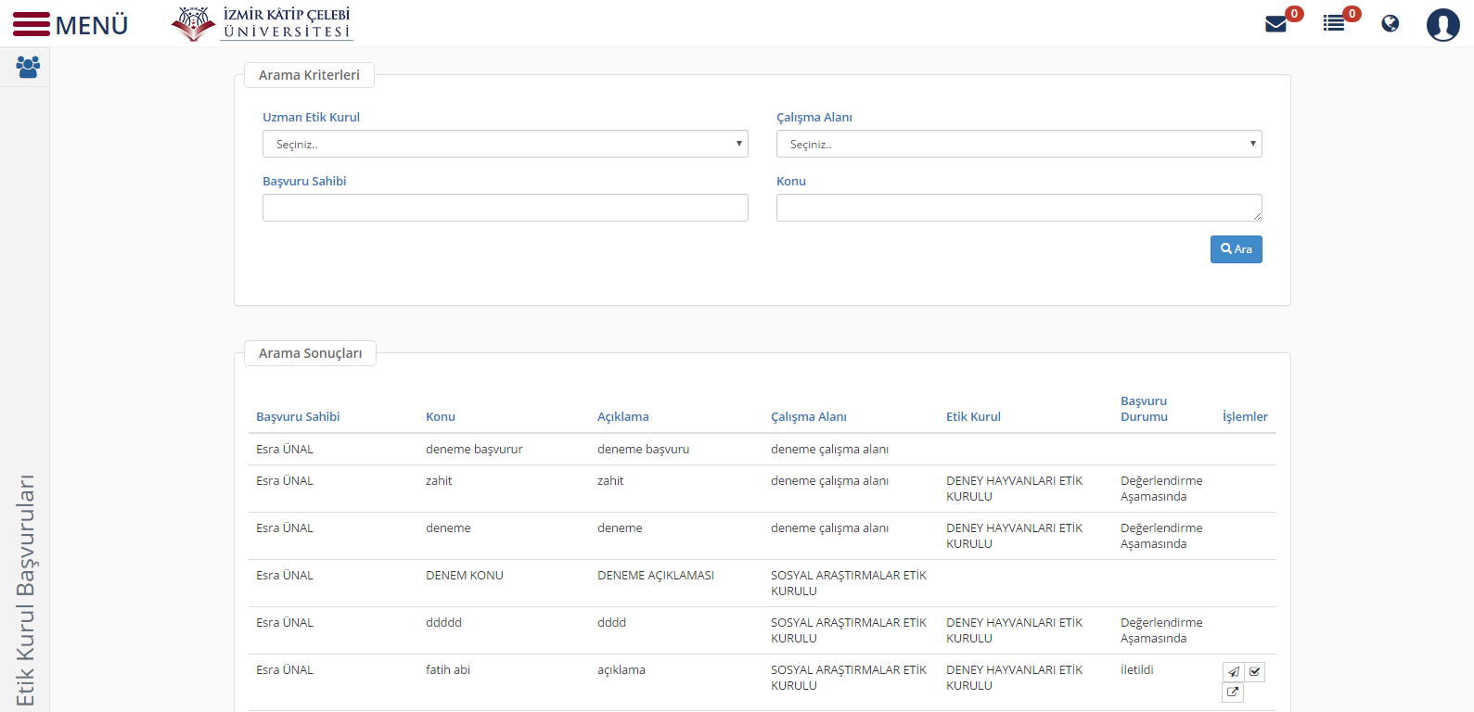Expand the Çalışma Alanı dropdown

click(x=1019, y=144)
